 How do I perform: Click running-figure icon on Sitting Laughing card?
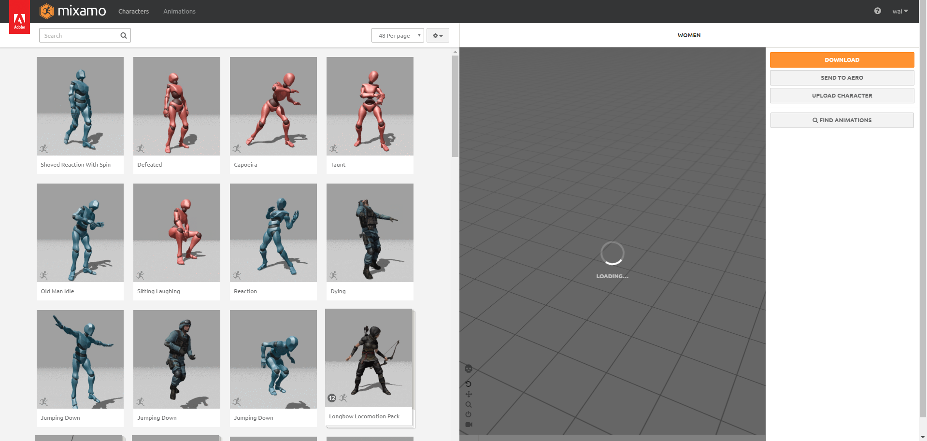click(x=141, y=275)
